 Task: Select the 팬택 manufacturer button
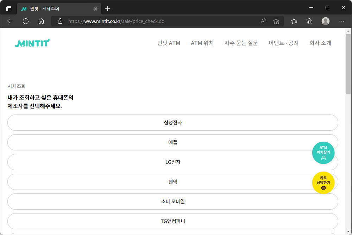tap(172, 182)
